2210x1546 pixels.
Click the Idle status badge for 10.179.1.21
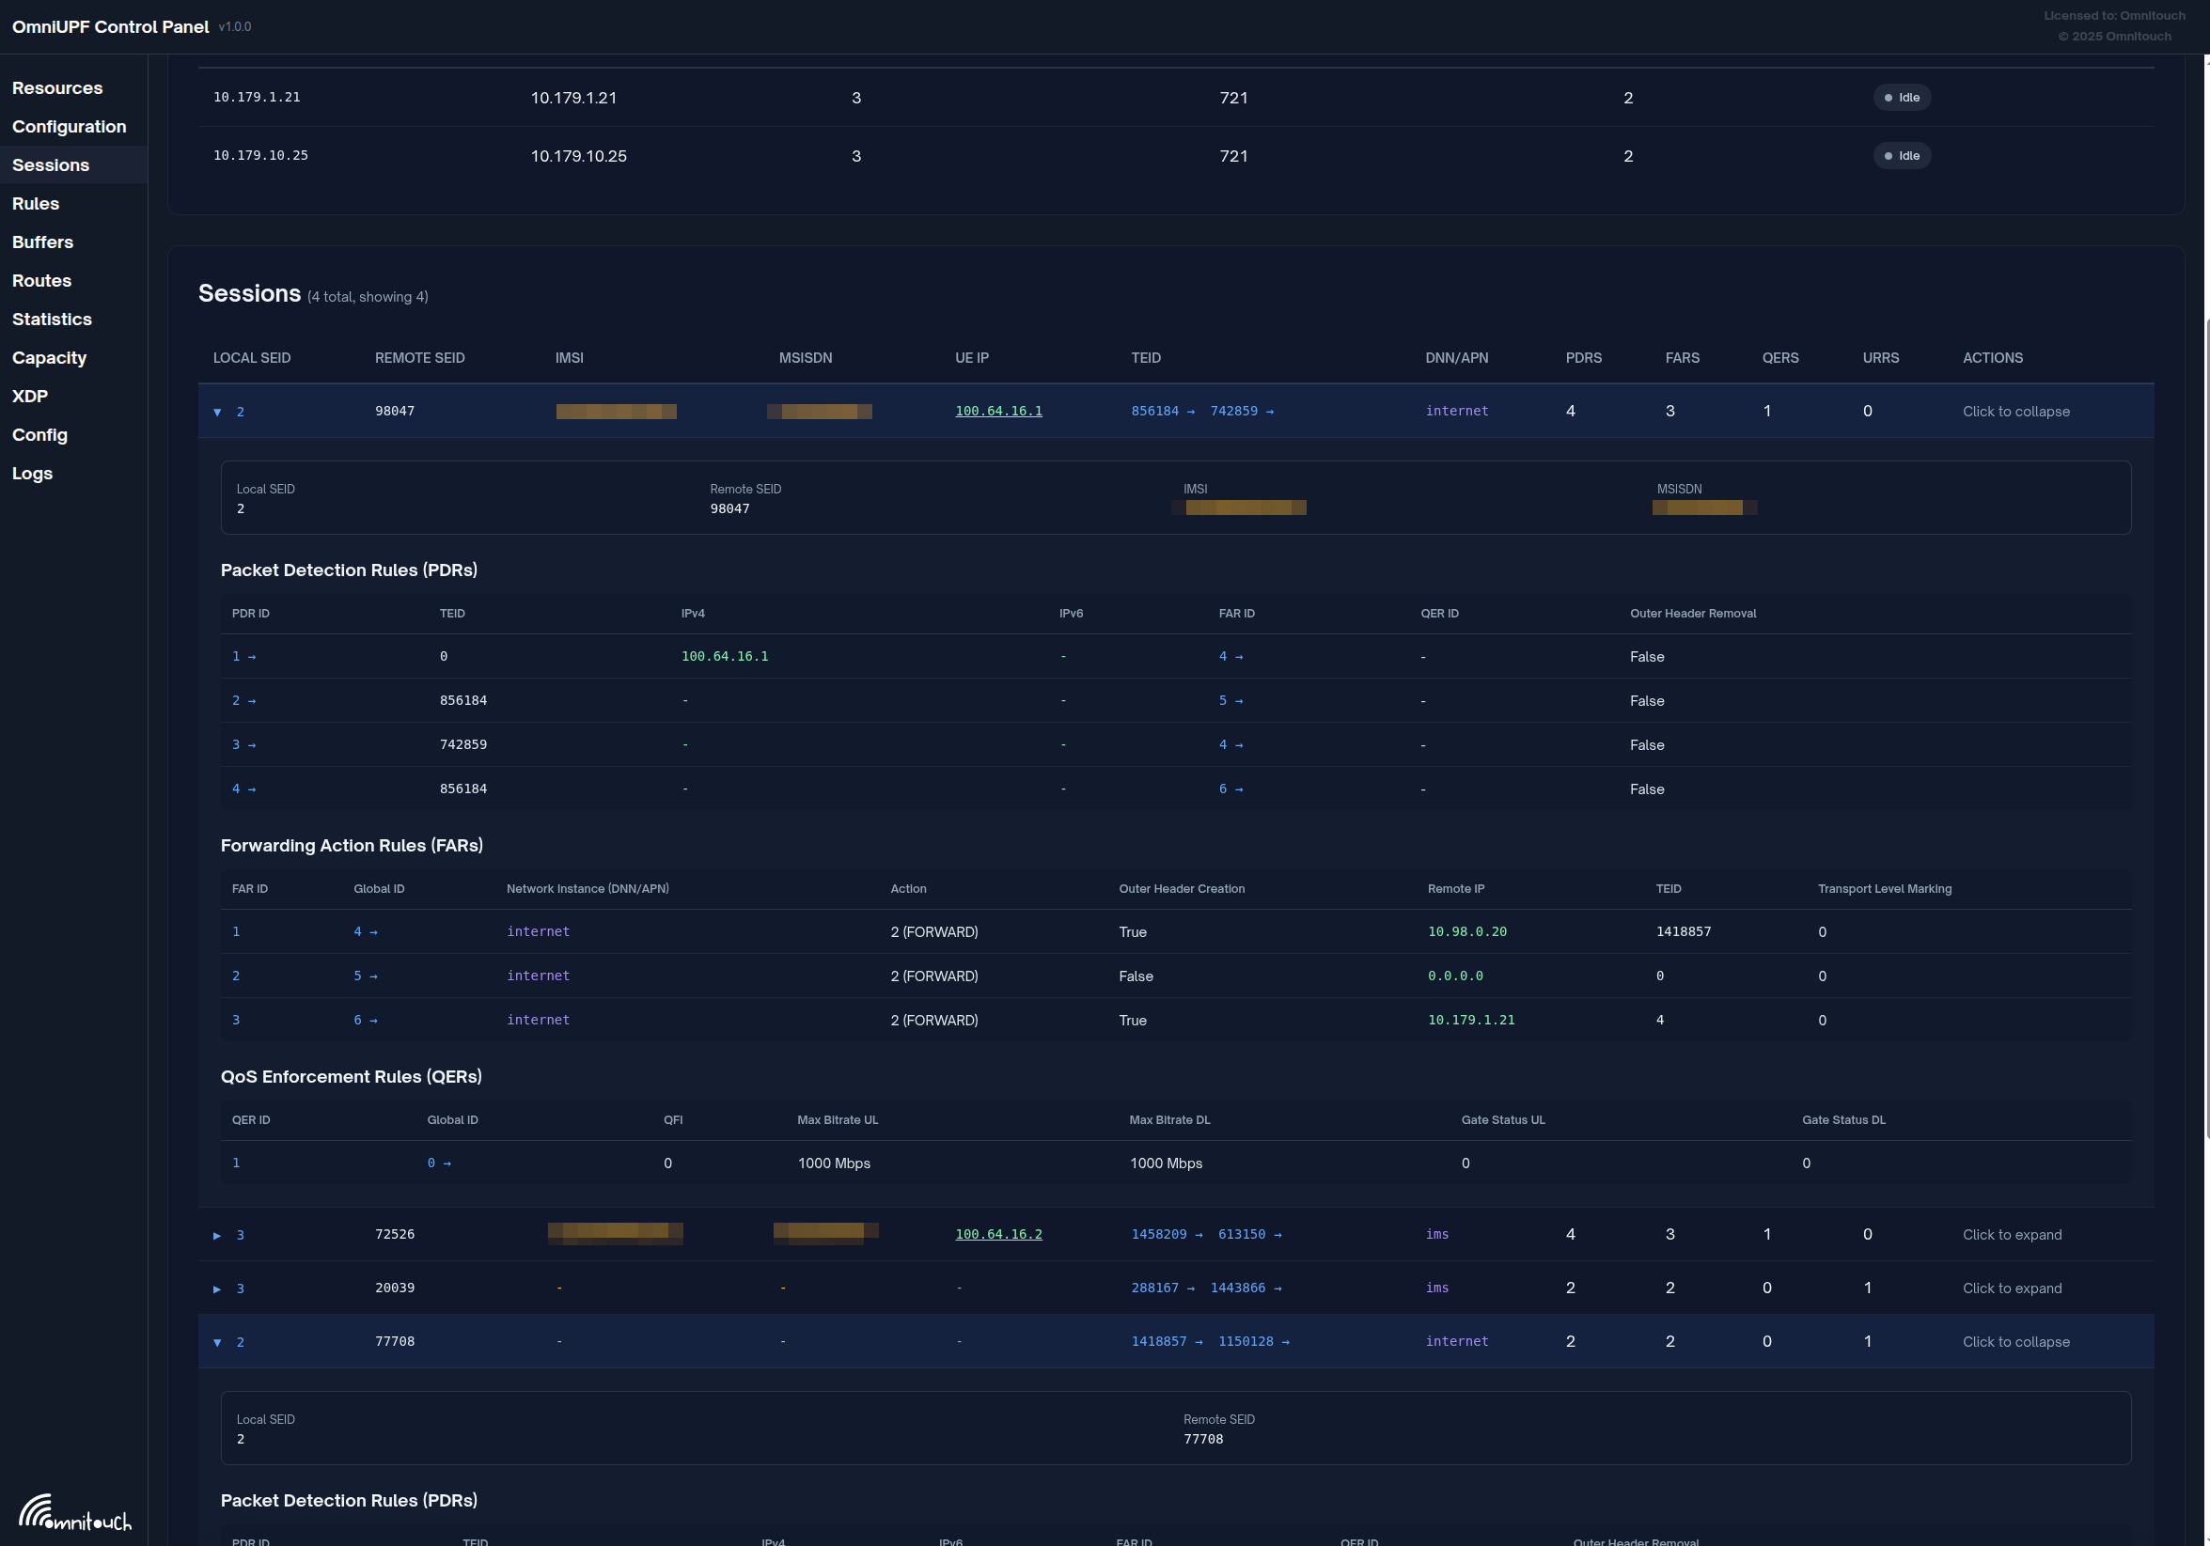pos(1901,97)
